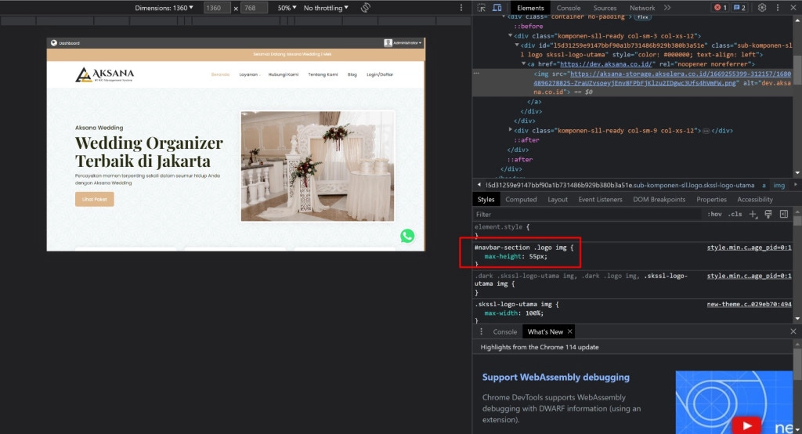
Task: Toggle the device toolbar icon
Action: pyautogui.click(x=497, y=8)
